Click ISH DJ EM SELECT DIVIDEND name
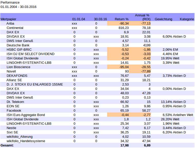195x148 pixels. coord(30,54)
